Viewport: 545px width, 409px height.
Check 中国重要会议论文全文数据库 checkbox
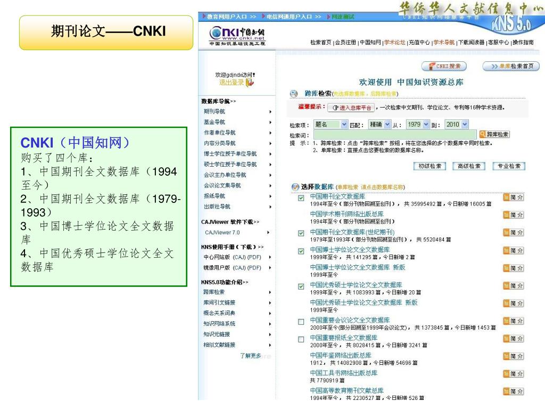tap(301, 322)
